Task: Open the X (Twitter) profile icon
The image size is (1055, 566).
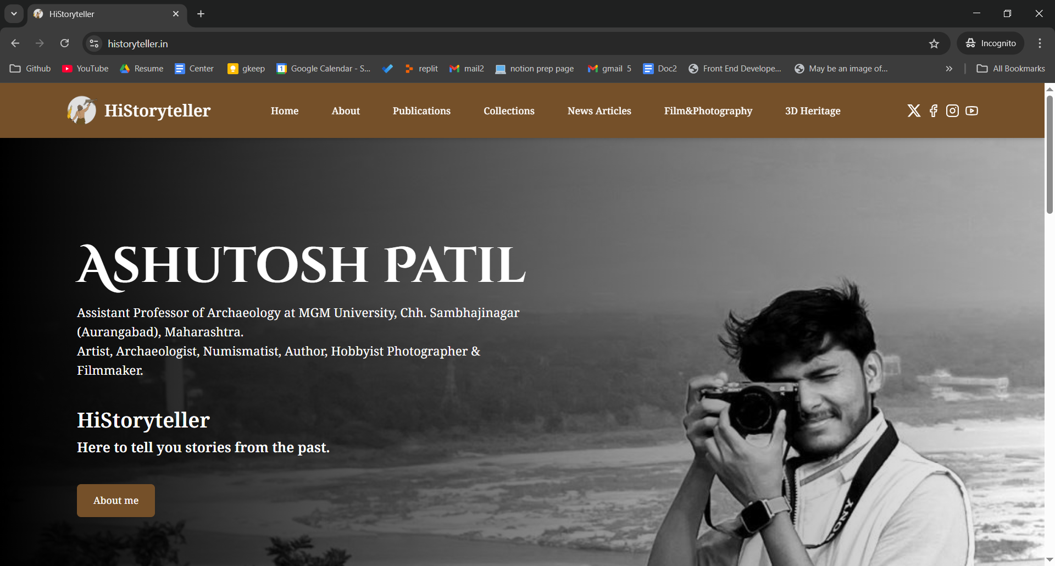Action: pyautogui.click(x=913, y=110)
